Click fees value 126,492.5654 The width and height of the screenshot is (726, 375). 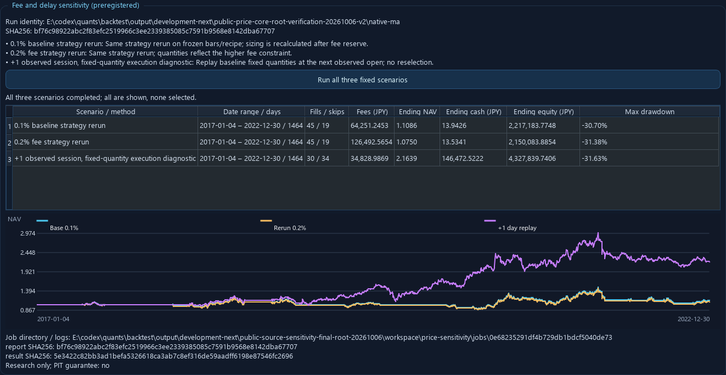click(x=372, y=142)
